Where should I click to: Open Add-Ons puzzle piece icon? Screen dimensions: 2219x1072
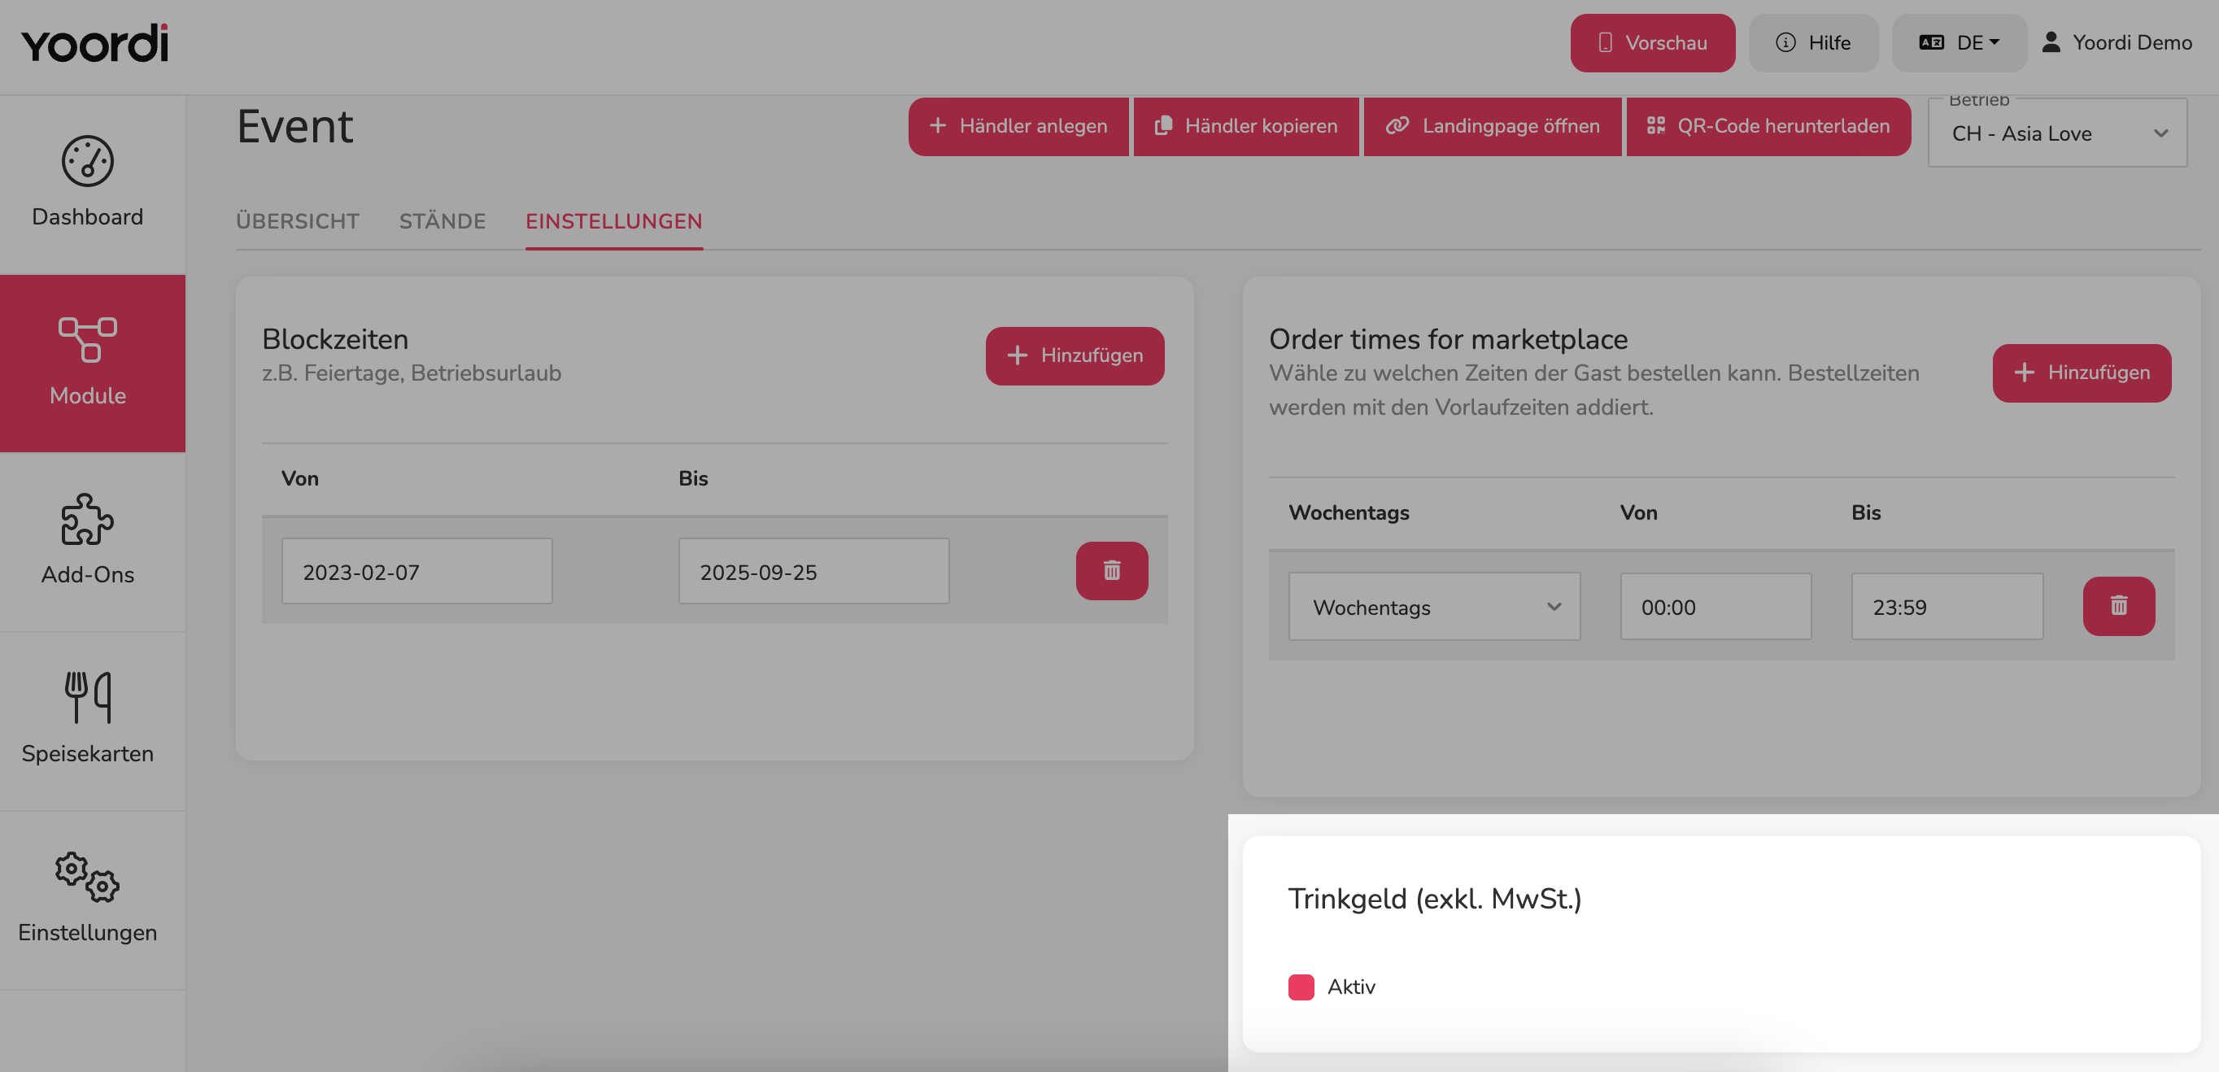(87, 519)
